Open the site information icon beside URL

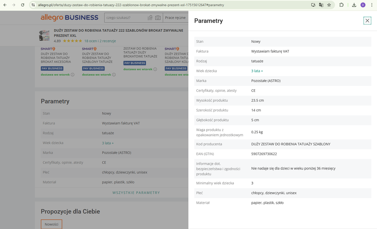tap(33, 5)
